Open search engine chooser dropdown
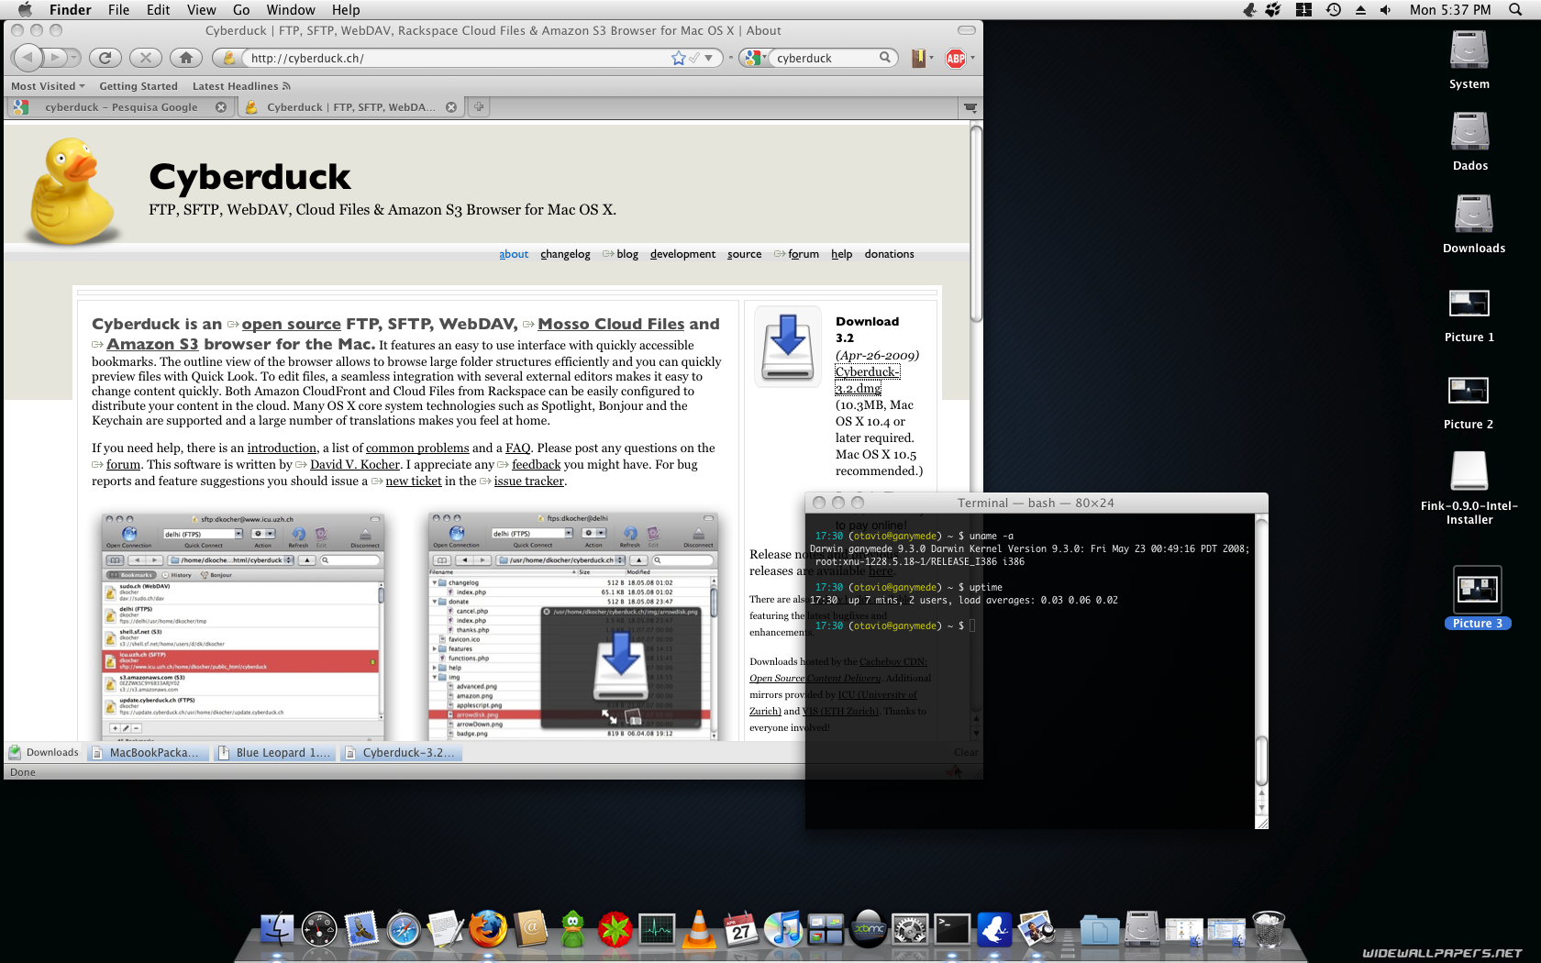 754,58
